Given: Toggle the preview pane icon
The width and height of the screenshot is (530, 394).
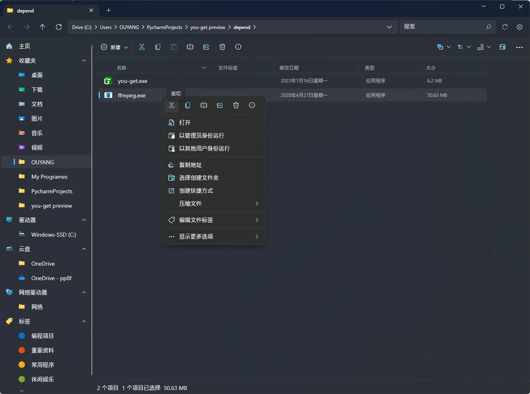Looking at the screenshot, I should coord(503,47).
